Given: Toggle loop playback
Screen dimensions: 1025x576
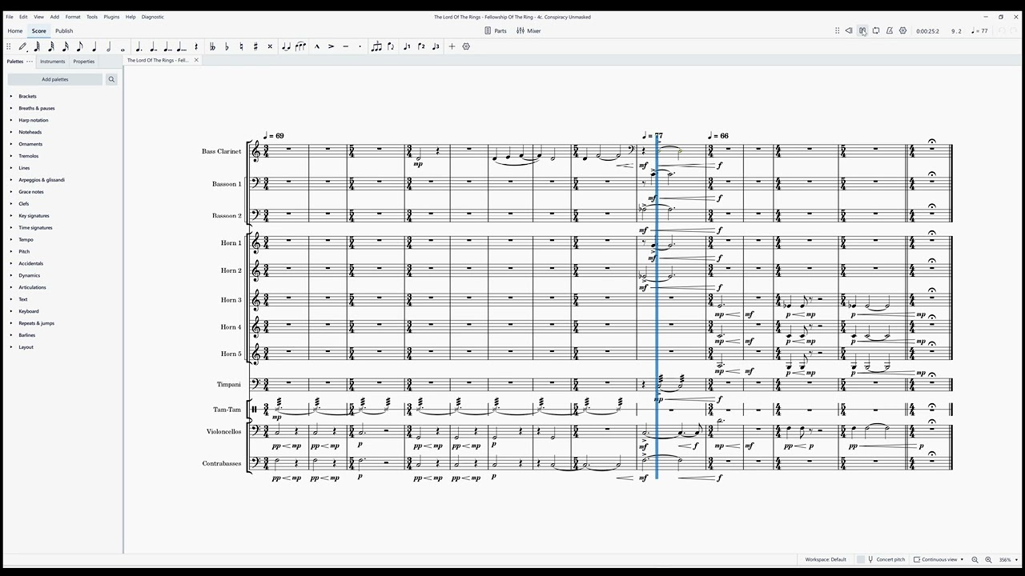Looking at the screenshot, I should 876,31.
